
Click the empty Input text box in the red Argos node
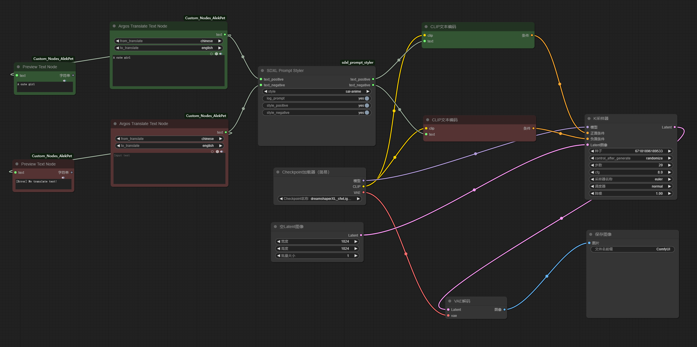click(169, 169)
